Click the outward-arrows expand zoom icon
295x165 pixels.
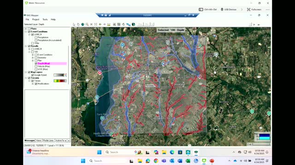[x=95, y=24]
